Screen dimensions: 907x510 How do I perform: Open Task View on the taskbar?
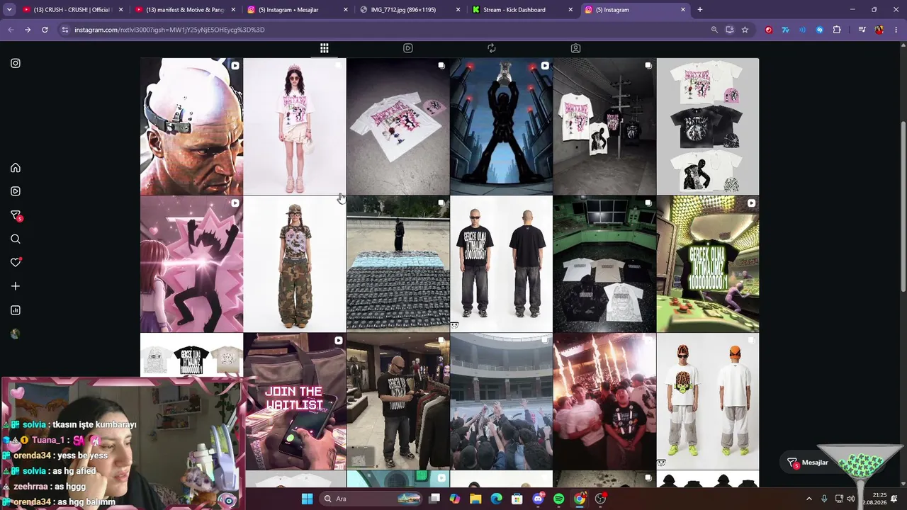pos(434,499)
